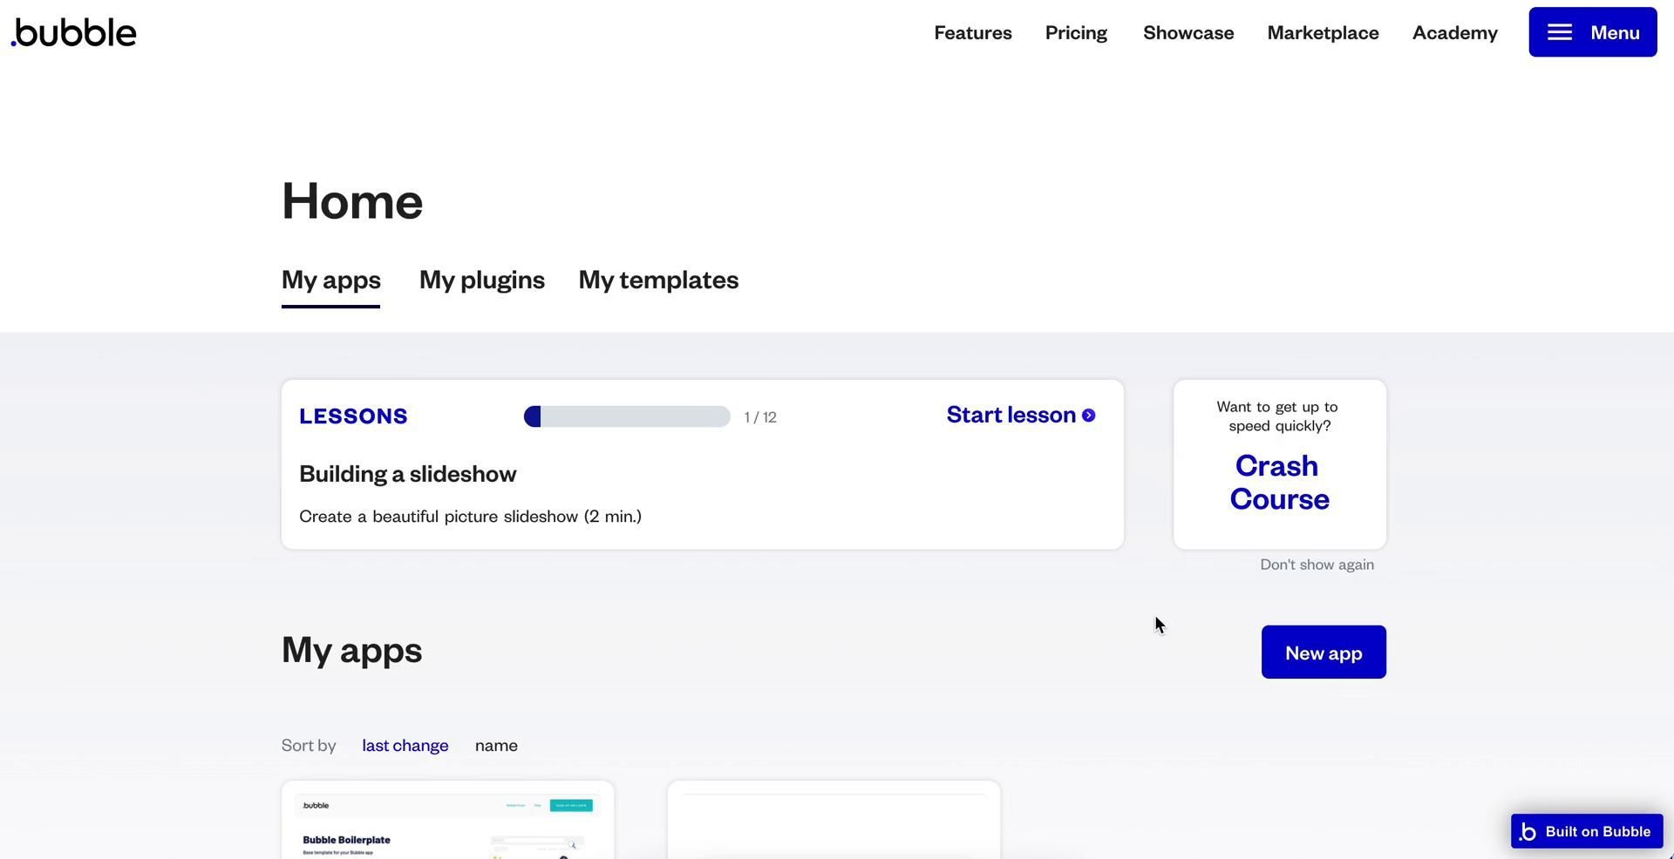Click the lessons progress bar
The width and height of the screenshot is (1674, 859).
click(x=626, y=417)
